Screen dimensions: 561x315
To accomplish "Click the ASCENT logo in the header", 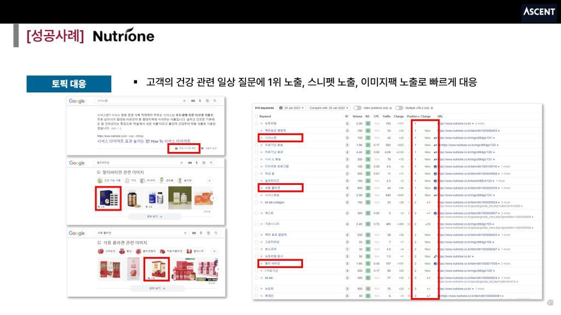I will (x=539, y=11).
